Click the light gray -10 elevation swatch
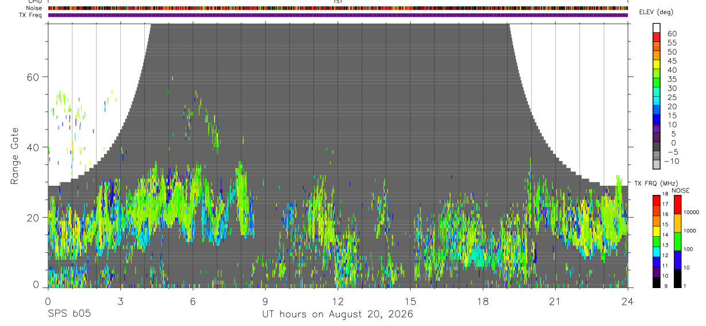This screenshot has width=706, height=326. (657, 164)
